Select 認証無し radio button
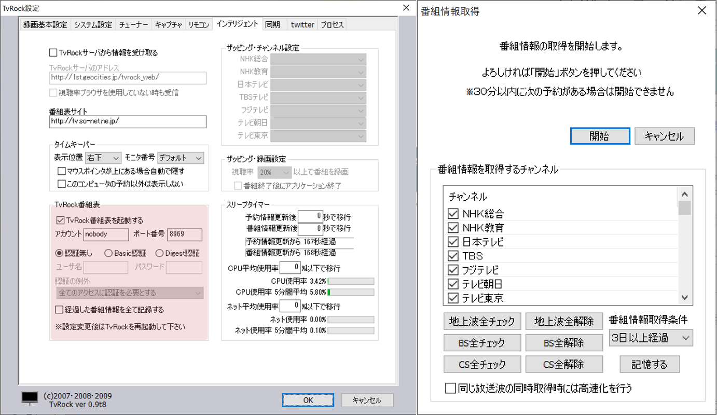Viewport: 717px width, 415px height. (59, 253)
